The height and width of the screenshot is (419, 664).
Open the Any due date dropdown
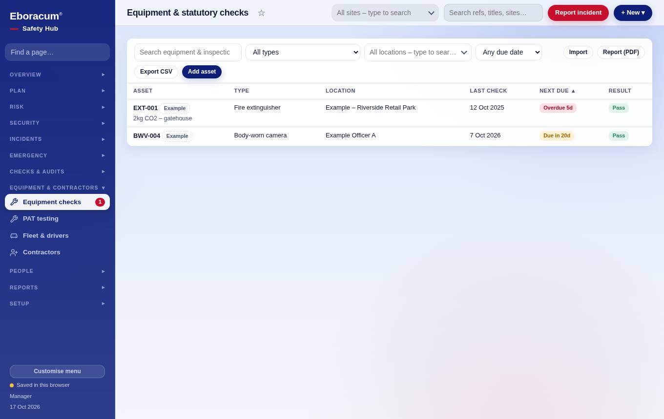click(x=509, y=52)
